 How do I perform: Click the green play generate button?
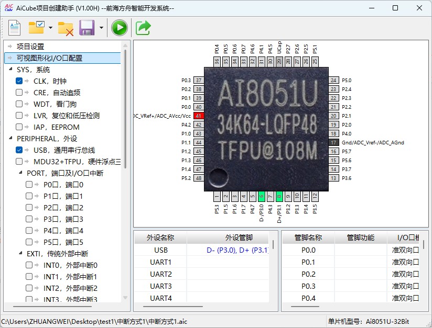click(120, 28)
